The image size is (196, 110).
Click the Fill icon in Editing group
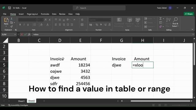point(160,23)
